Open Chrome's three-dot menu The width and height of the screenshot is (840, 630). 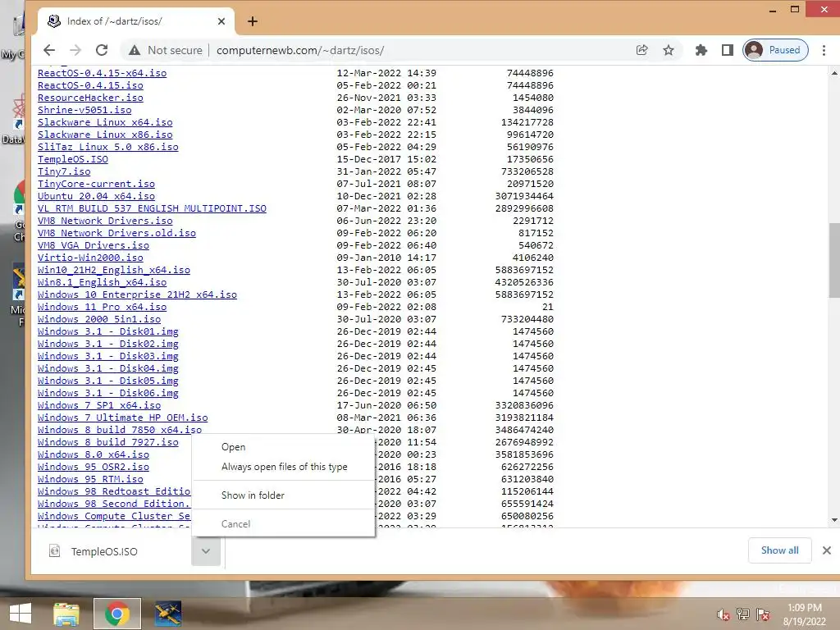pyautogui.click(x=824, y=50)
